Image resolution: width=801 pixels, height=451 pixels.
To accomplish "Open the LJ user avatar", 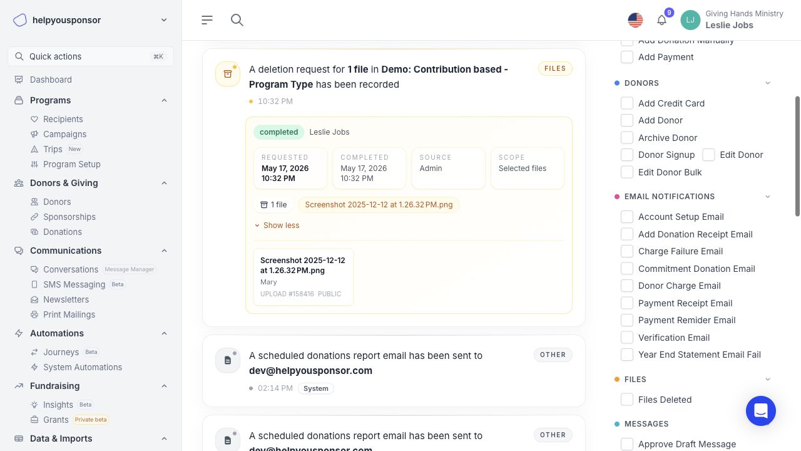I will (x=690, y=20).
